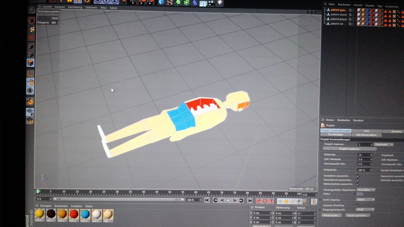Toggle the parameter P keyframe icon
404x227 pixels.
coord(299,201)
